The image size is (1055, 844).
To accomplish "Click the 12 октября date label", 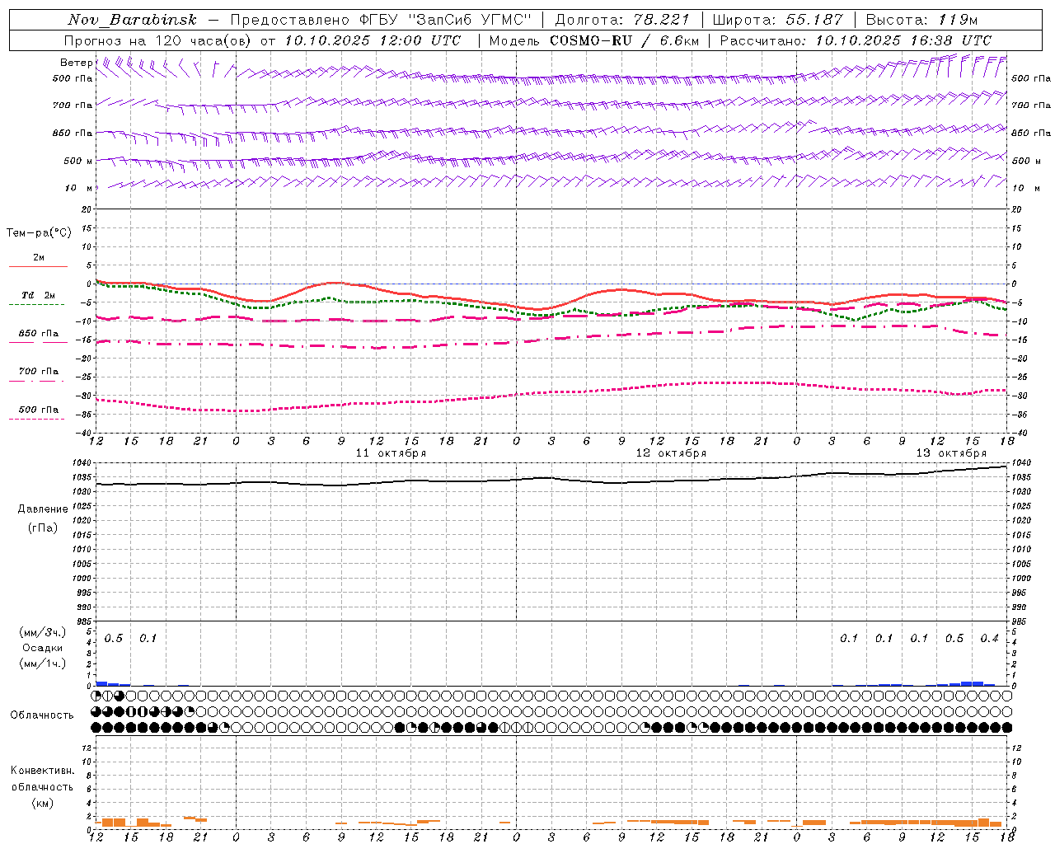I will (x=671, y=453).
